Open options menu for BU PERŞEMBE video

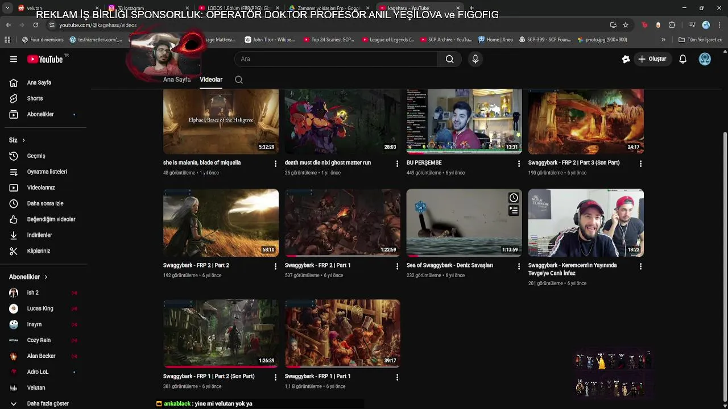519,164
